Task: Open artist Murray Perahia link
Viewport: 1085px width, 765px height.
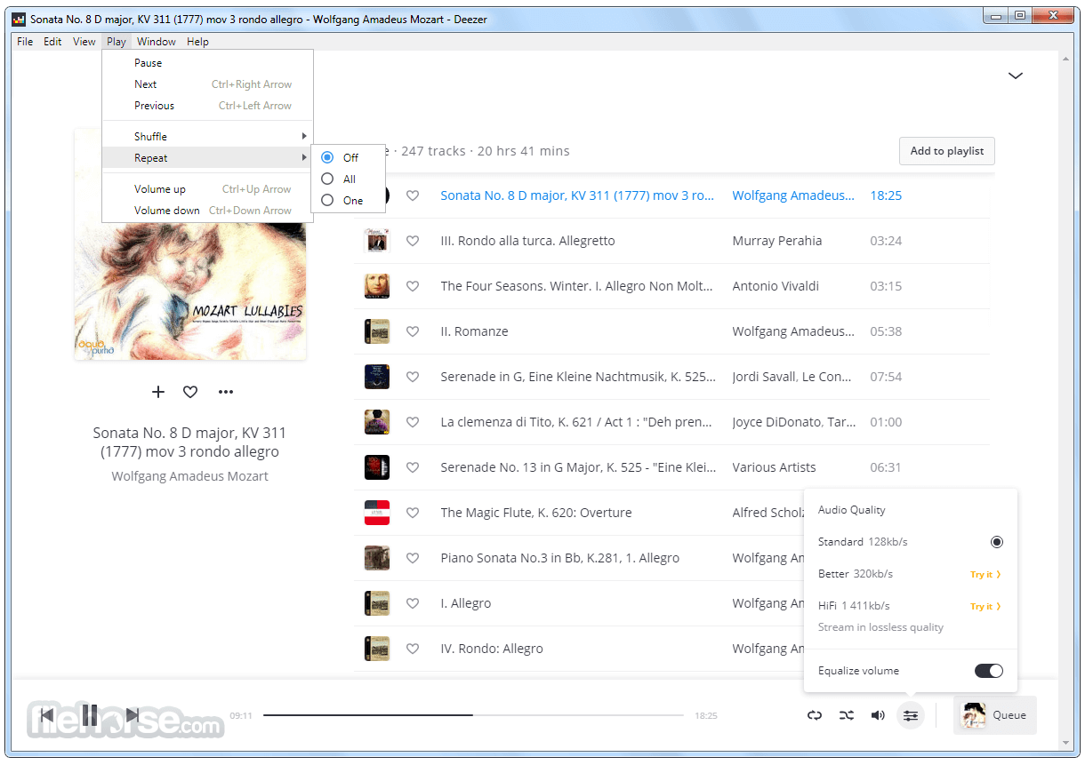Action: tap(777, 241)
